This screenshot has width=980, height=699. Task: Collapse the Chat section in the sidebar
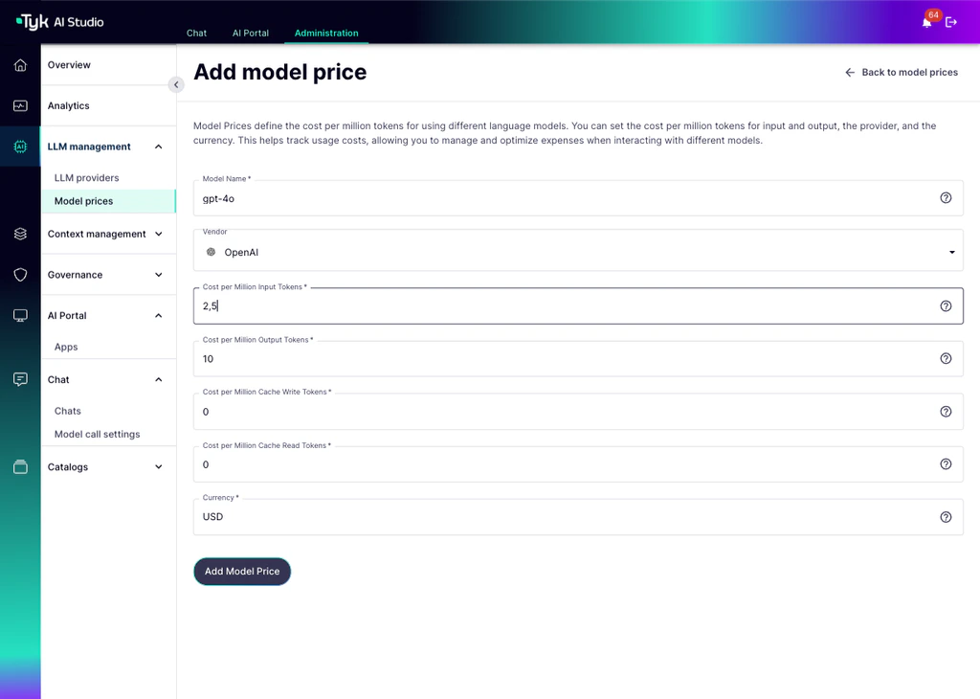click(159, 379)
